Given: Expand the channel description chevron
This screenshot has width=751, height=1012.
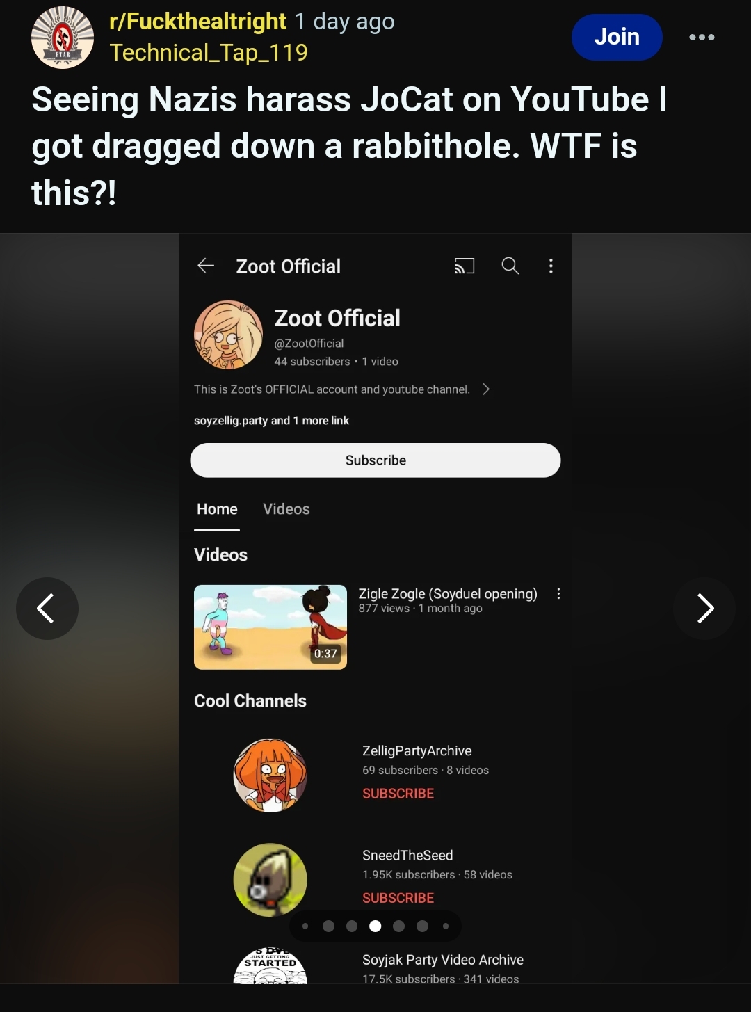Looking at the screenshot, I should point(486,389).
